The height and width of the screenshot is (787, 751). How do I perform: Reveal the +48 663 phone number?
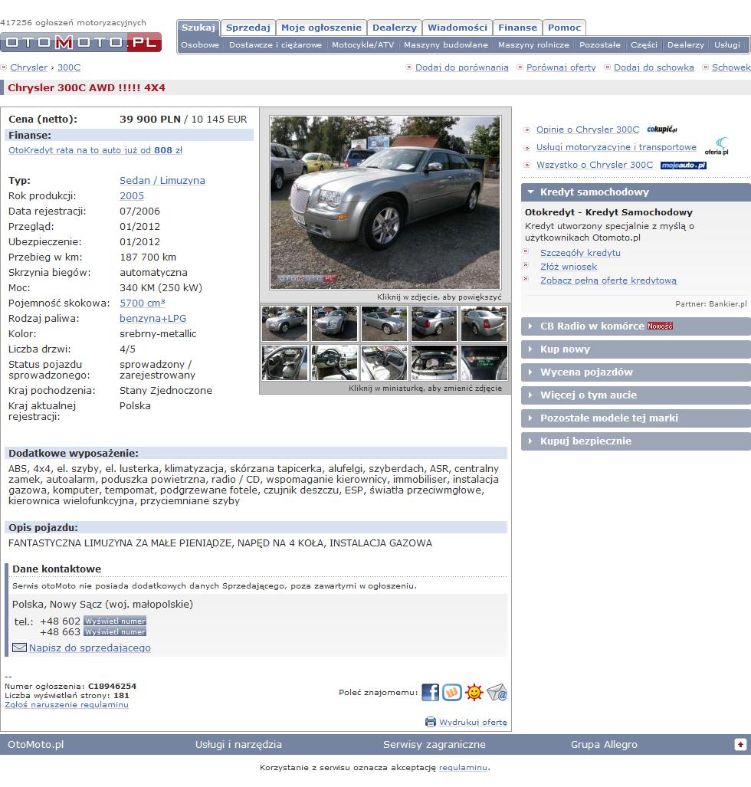pos(115,632)
